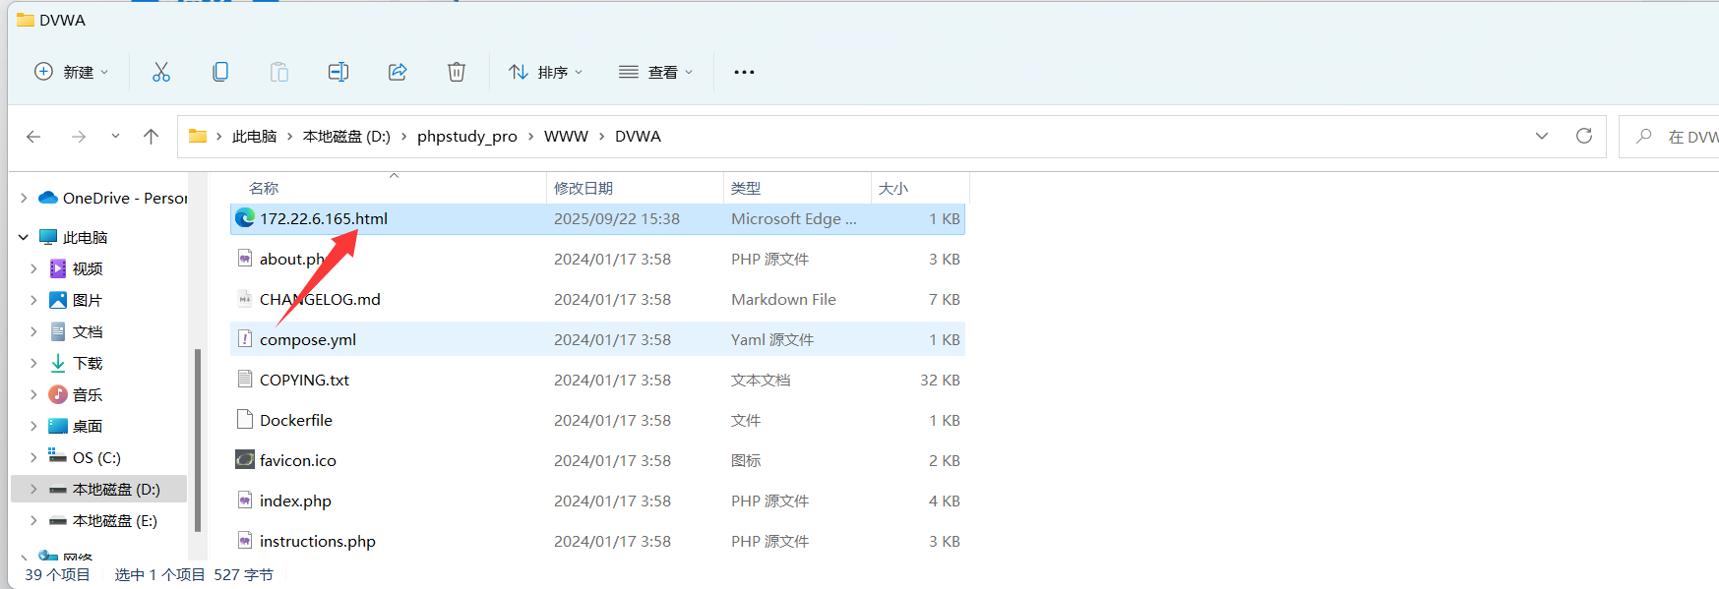Click the index.php file icon
This screenshot has height=589, width=1719.
(245, 501)
